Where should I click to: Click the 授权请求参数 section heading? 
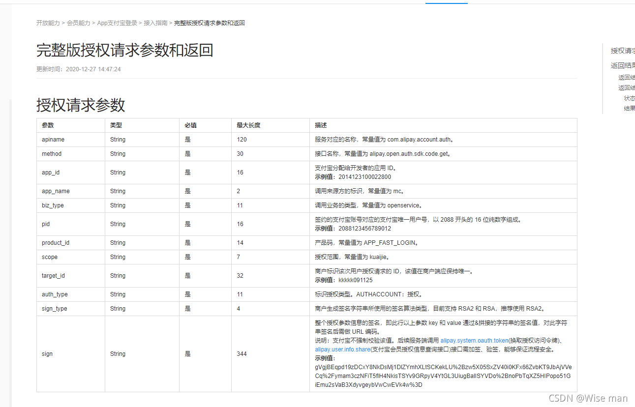coord(81,105)
